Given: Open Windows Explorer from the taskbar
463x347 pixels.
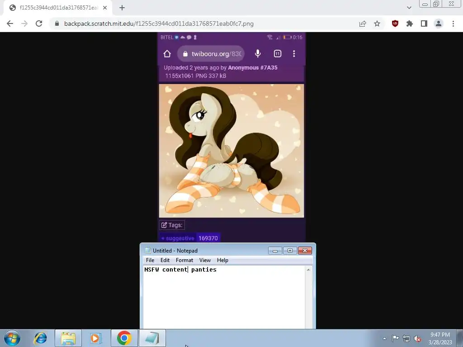Looking at the screenshot, I should pos(68,338).
